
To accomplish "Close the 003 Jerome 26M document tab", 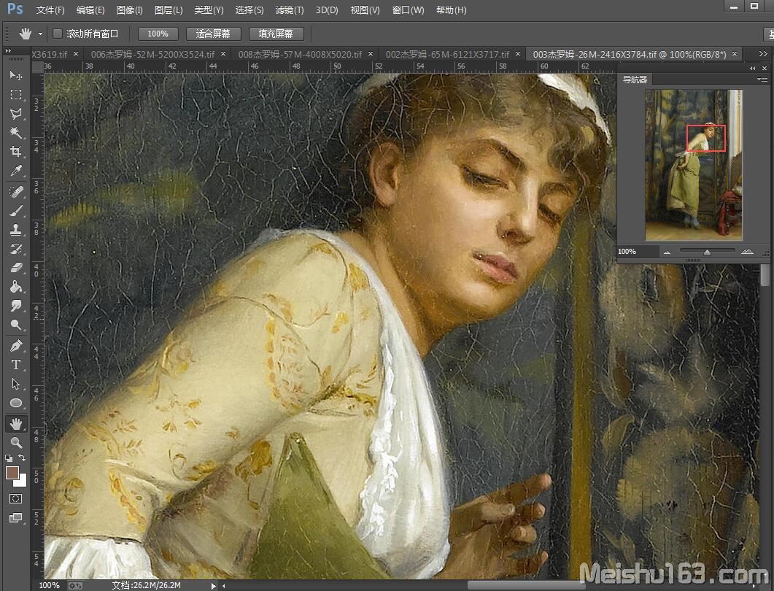I will 735,54.
